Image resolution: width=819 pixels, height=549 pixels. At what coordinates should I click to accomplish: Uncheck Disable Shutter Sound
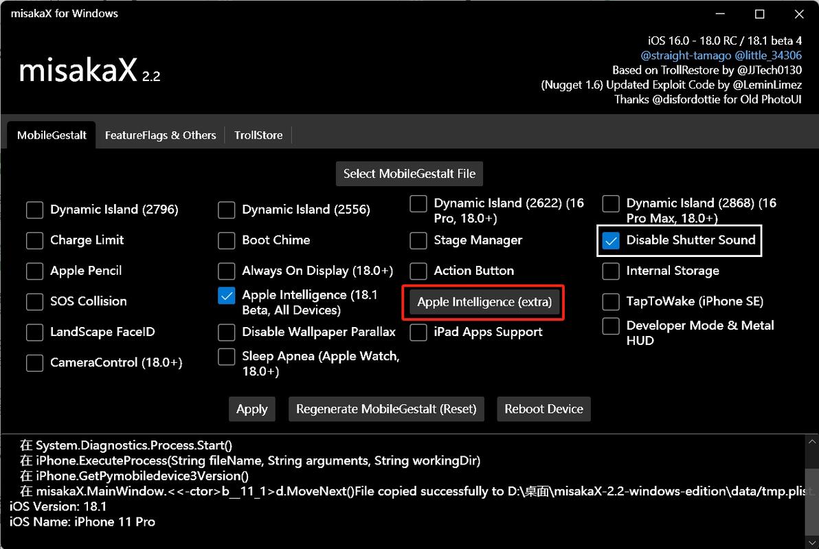coord(610,240)
